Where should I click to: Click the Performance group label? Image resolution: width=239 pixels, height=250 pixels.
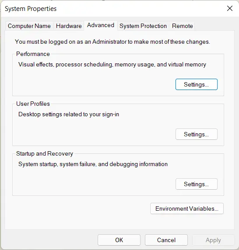(x=33, y=54)
